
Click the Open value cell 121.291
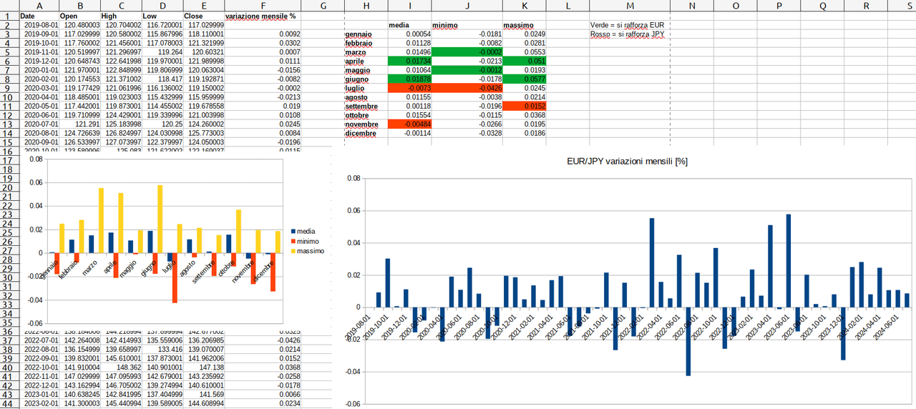79,124
